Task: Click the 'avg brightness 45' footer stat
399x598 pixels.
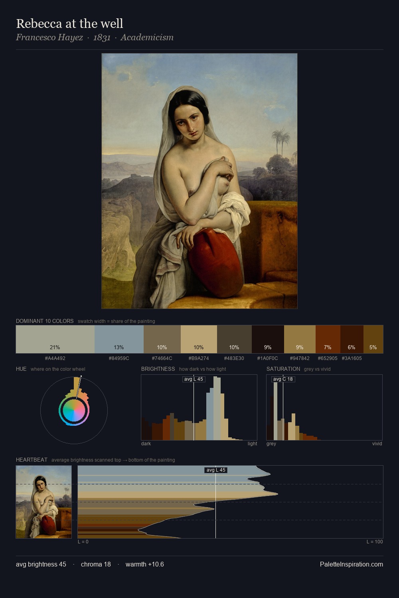Action: pyautogui.click(x=41, y=565)
